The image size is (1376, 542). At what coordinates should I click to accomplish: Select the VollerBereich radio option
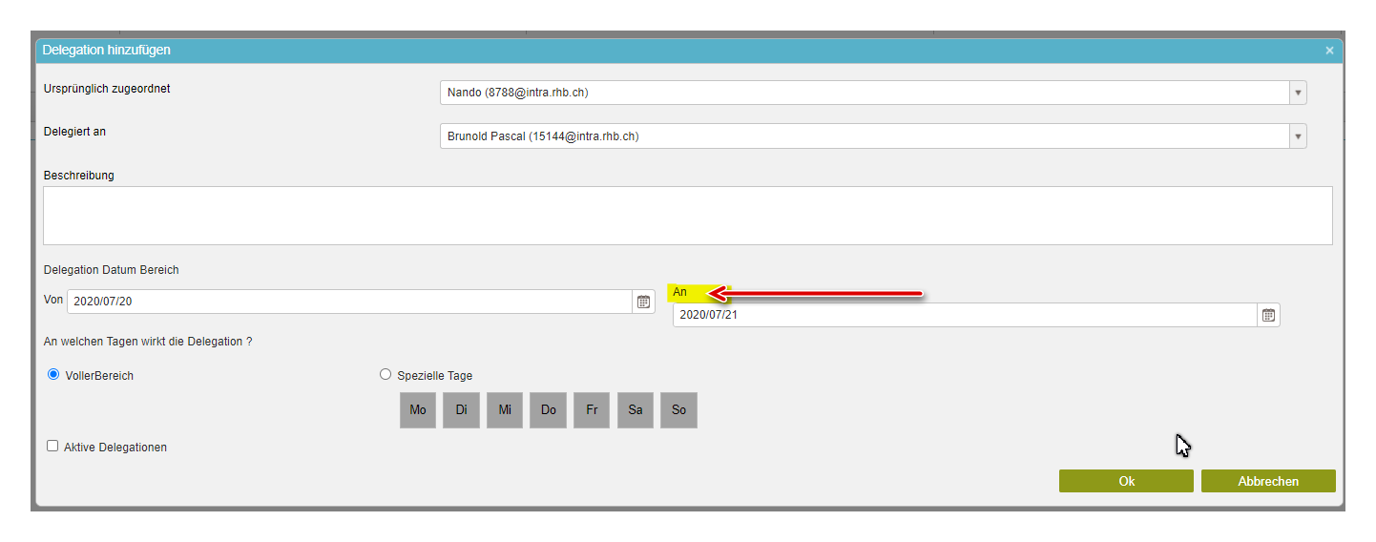point(53,375)
